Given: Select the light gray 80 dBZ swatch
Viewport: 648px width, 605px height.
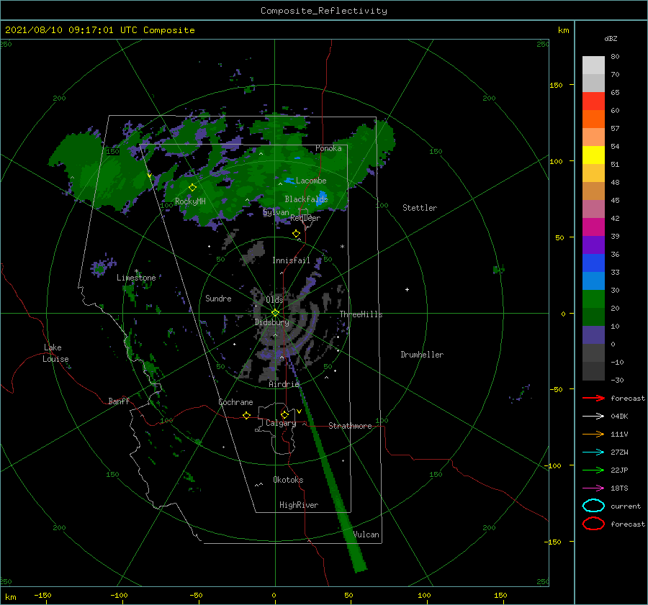Looking at the screenshot, I should click(593, 65).
